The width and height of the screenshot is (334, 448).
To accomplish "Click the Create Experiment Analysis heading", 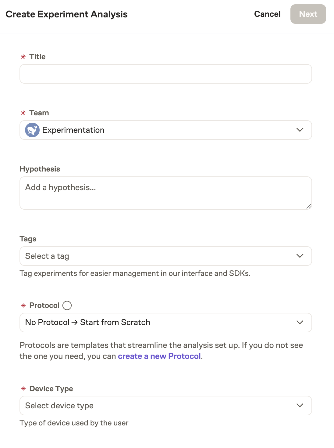I will (x=67, y=14).
